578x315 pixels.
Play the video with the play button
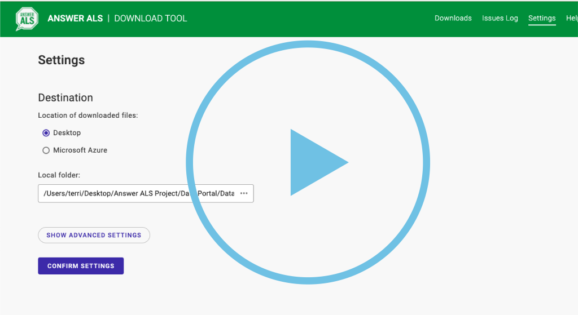coord(308,162)
